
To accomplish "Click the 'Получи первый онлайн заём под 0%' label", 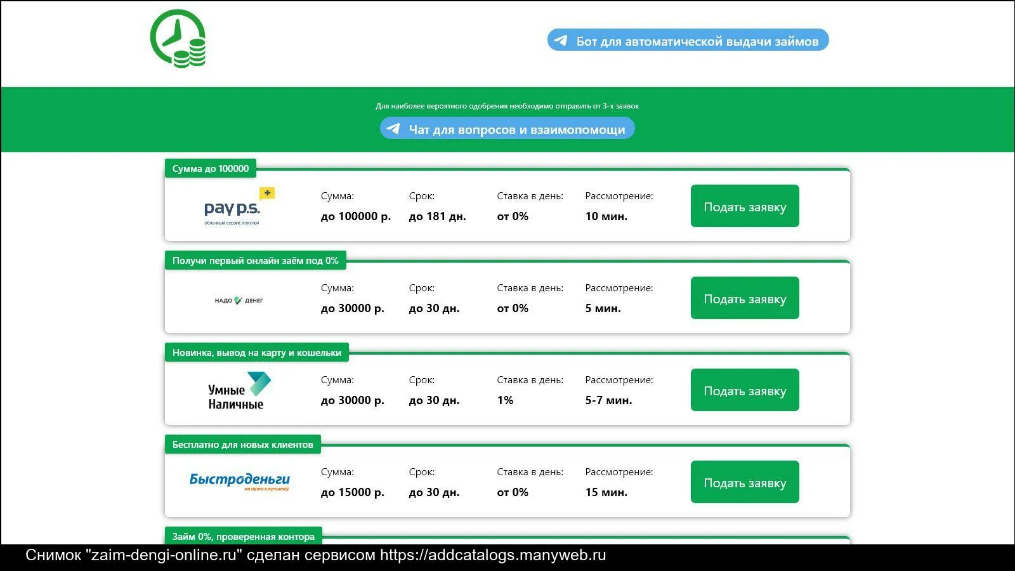I will click(x=256, y=260).
